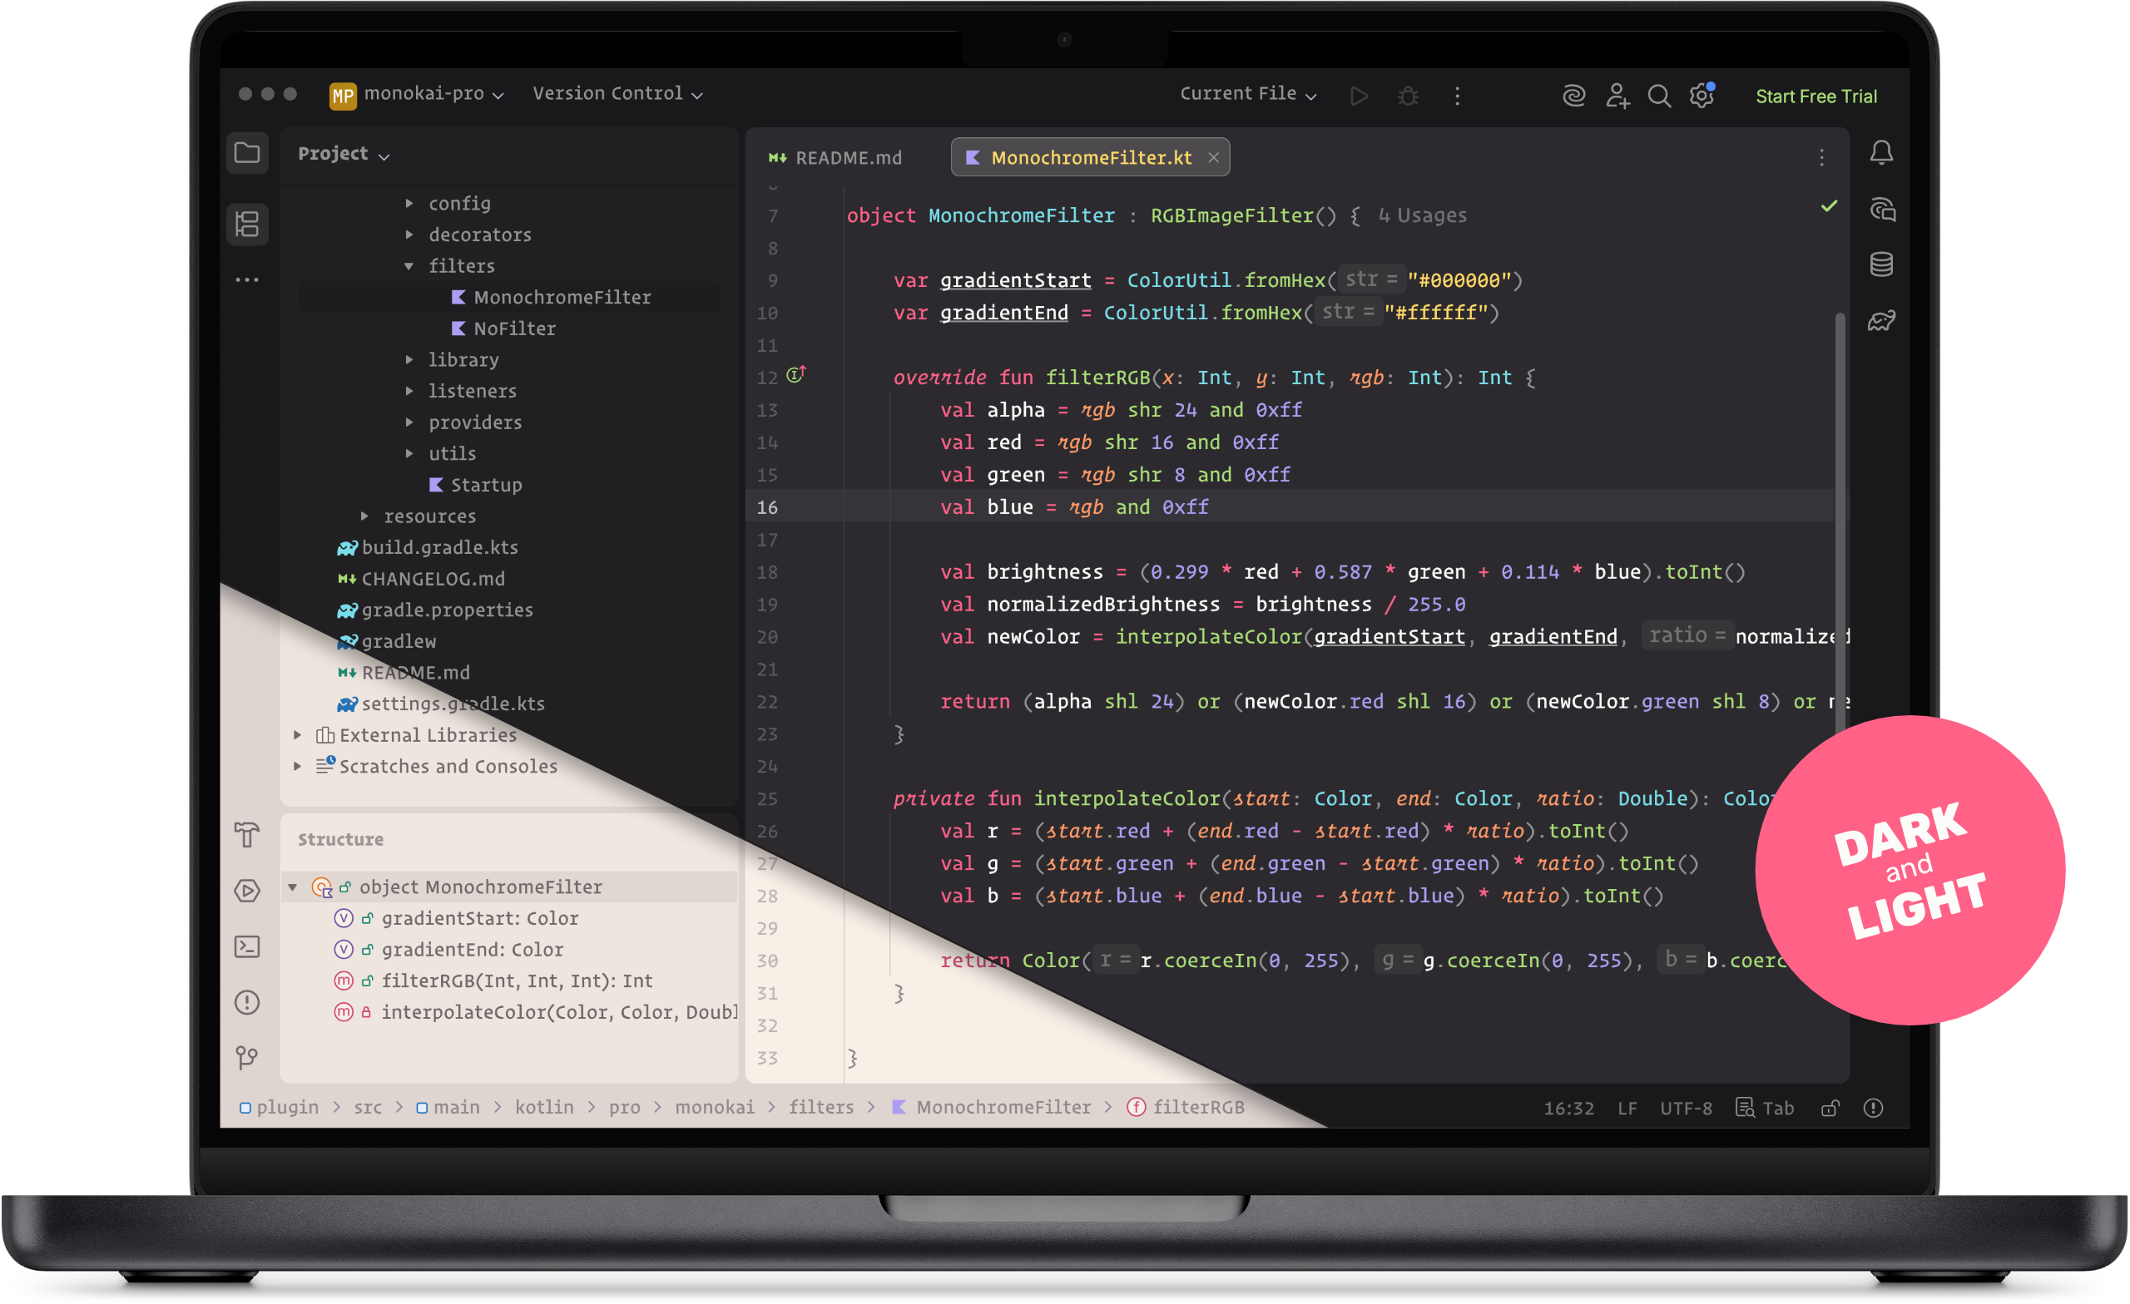Open the Git branch tool window
Screen dimensions: 2130x1304
point(247,1058)
